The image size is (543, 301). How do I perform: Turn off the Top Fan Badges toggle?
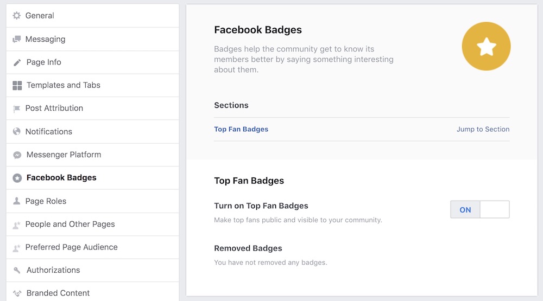(x=479, y=209)
